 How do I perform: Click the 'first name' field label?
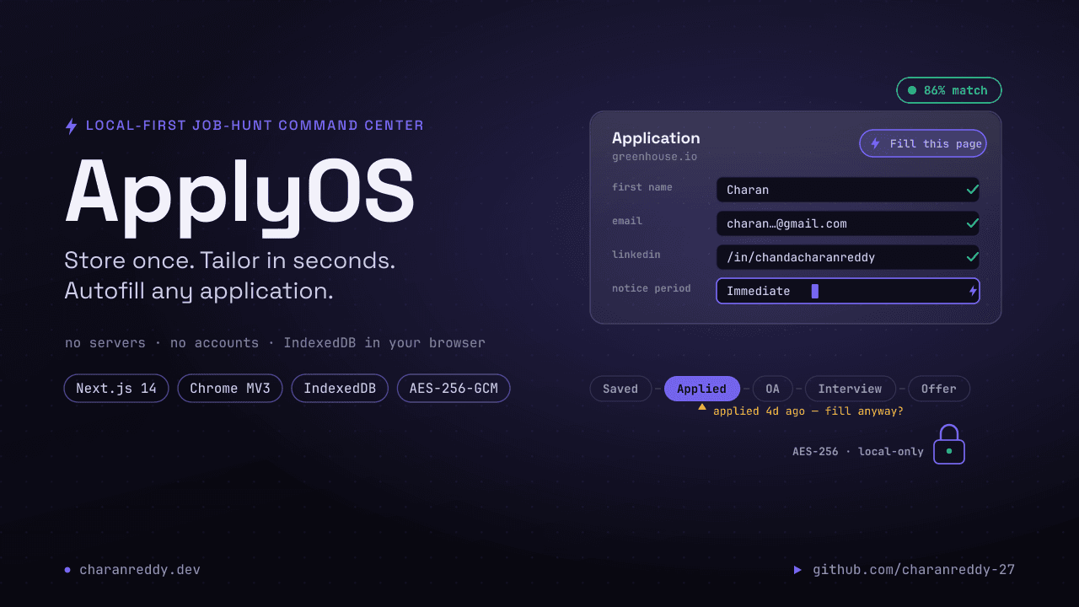(642, 187)
